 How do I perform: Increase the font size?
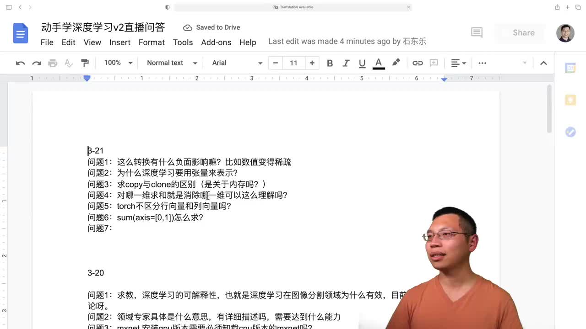(312, 63)
